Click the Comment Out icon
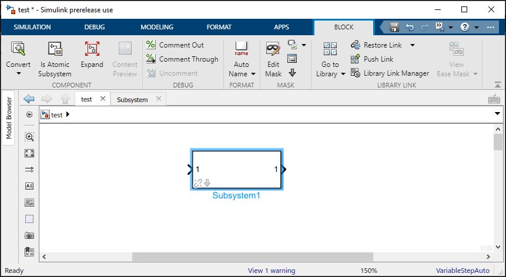506x277 pixels. point(150,45)
